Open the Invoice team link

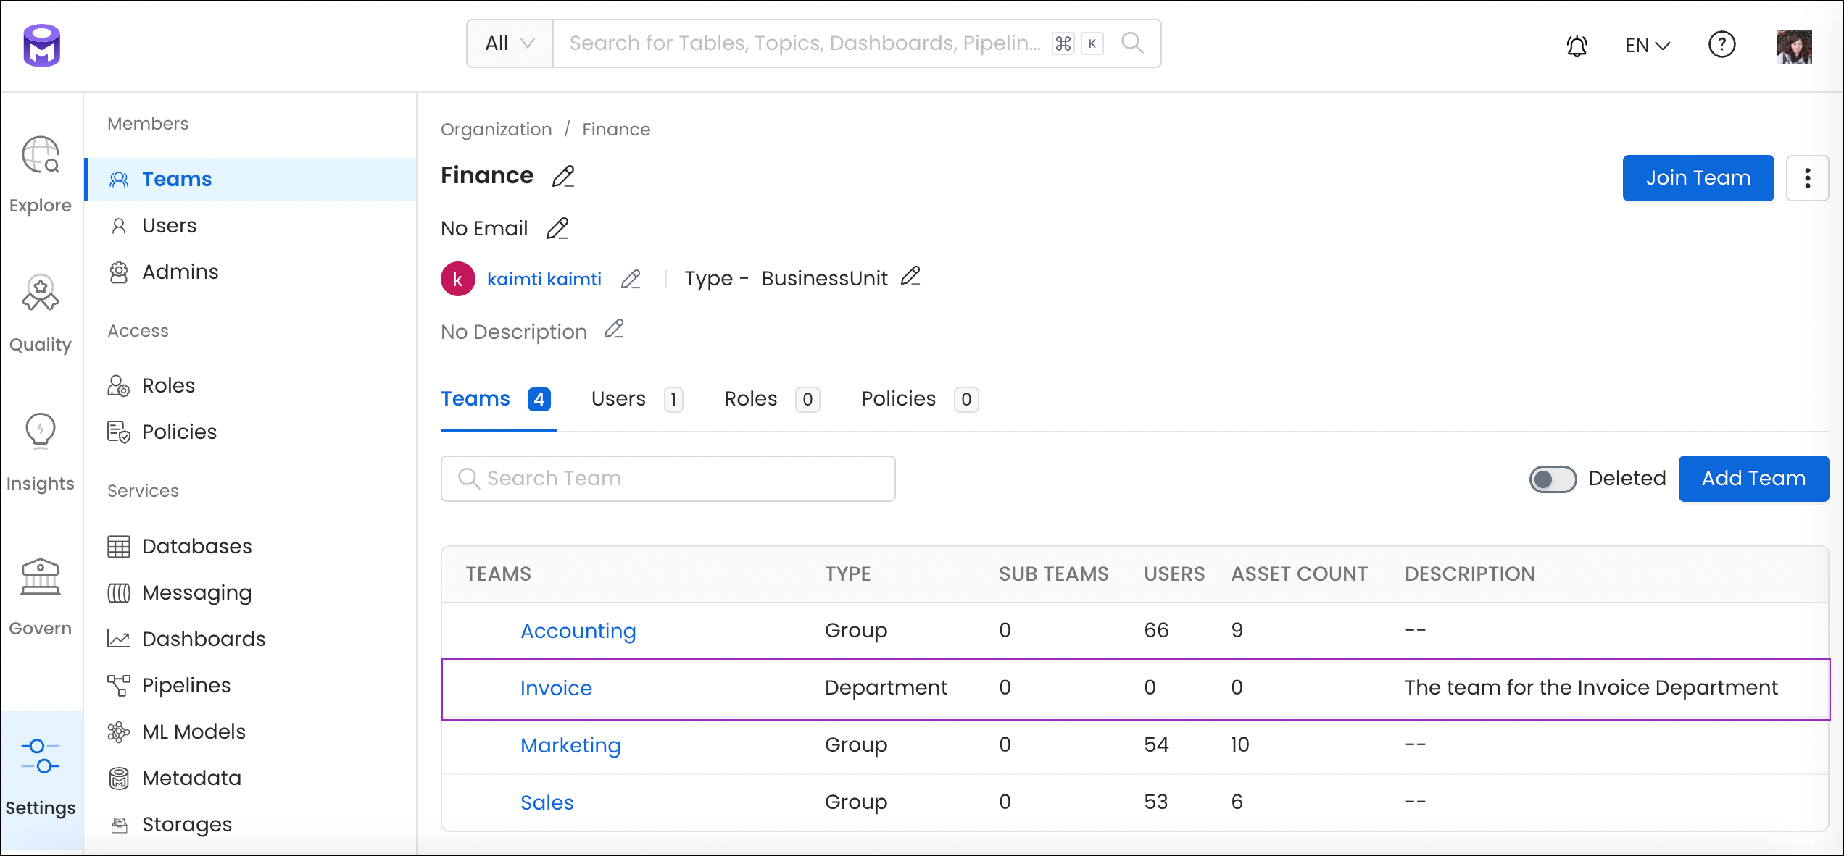point(556,689)
